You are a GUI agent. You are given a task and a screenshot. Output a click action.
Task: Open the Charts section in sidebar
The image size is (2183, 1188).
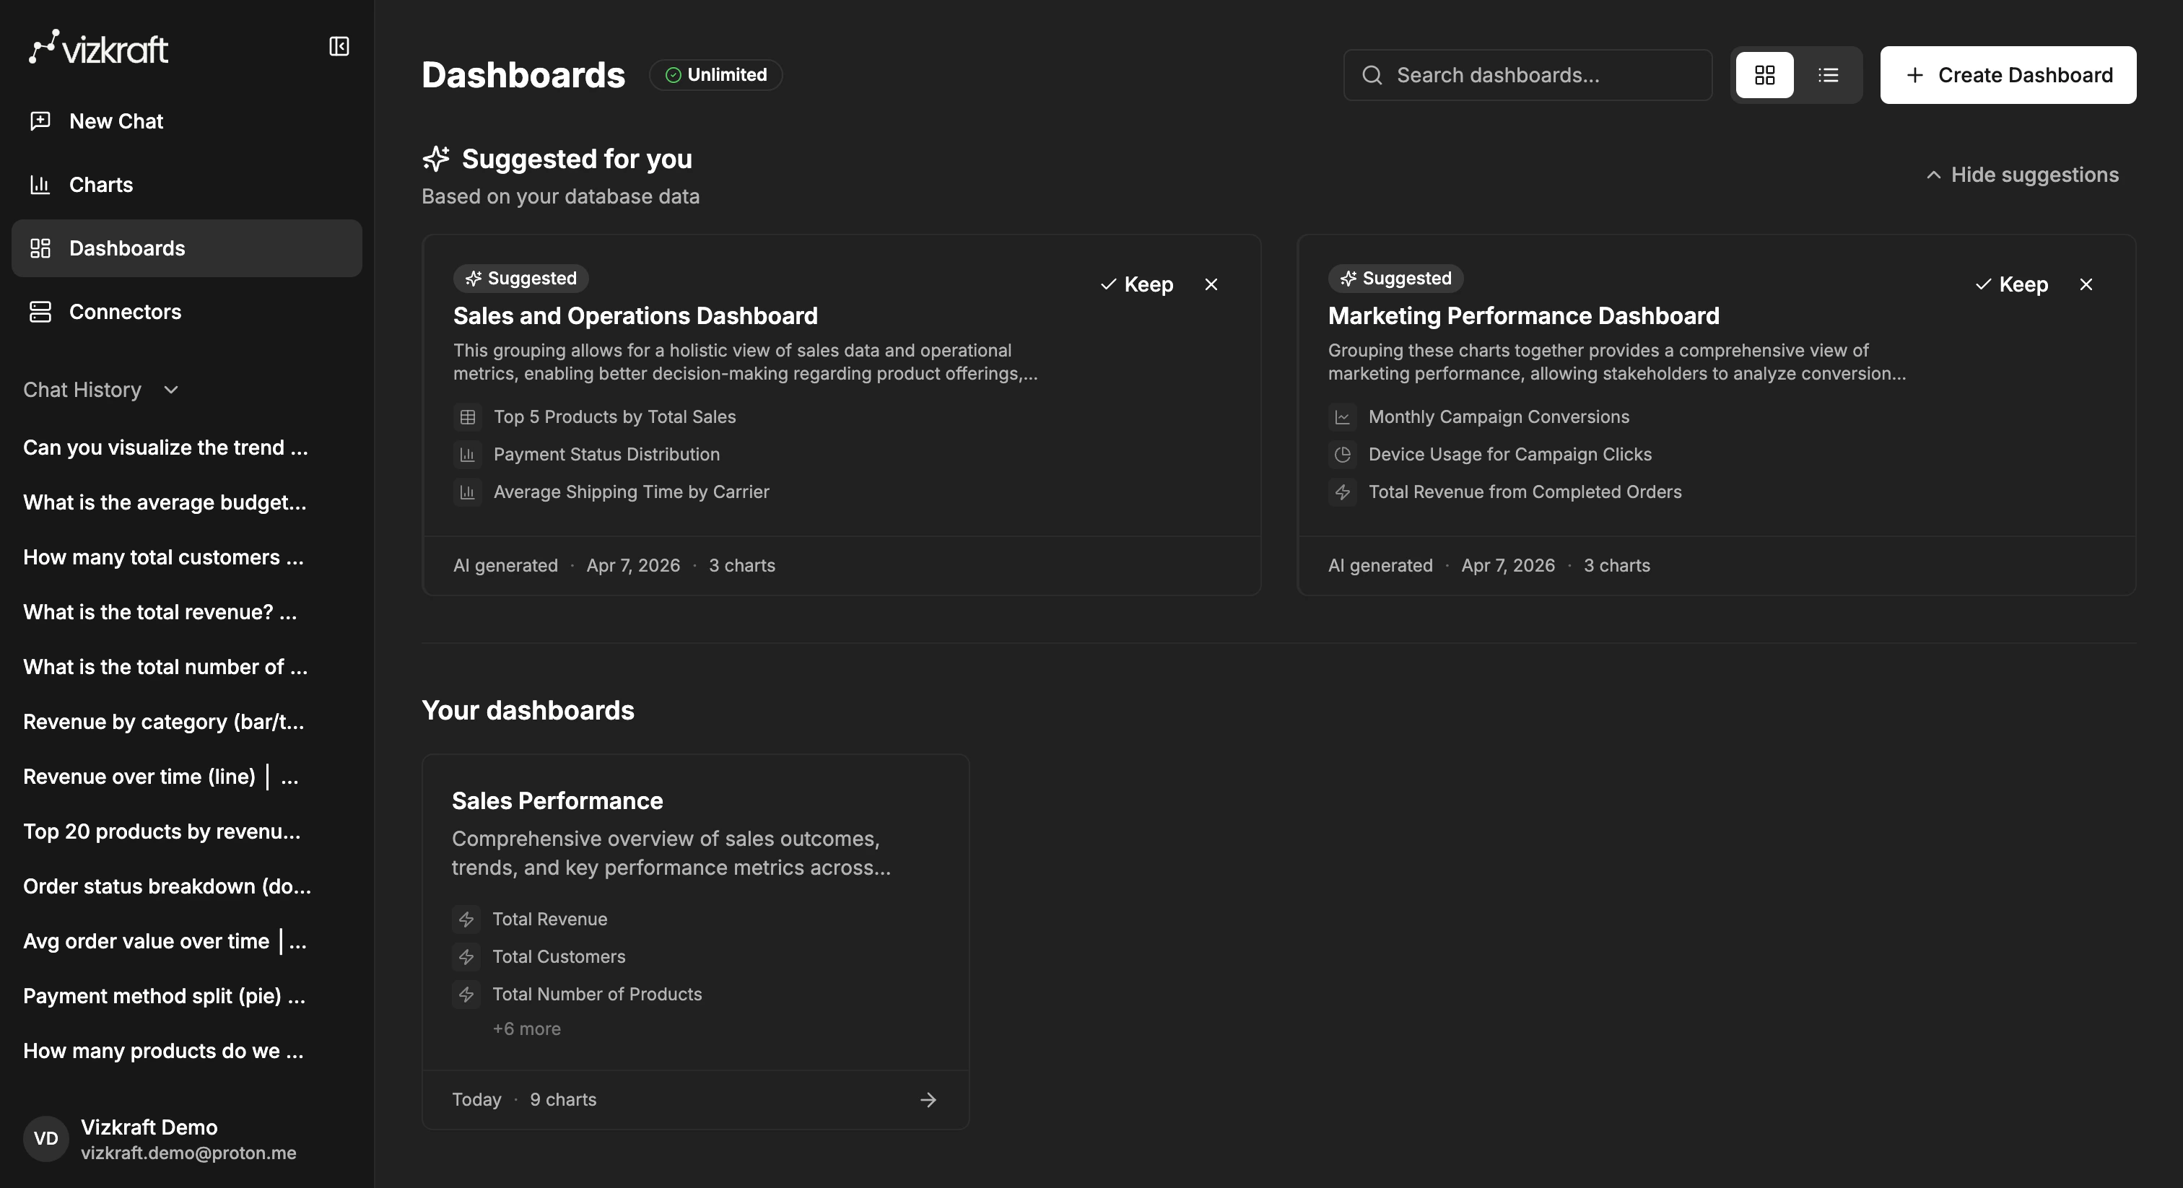pos(100,185)
